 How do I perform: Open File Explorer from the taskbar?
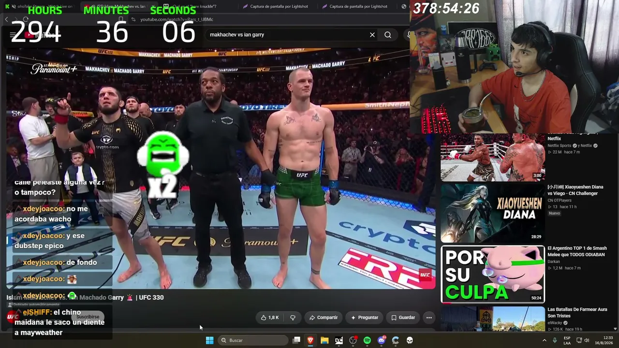324,340
